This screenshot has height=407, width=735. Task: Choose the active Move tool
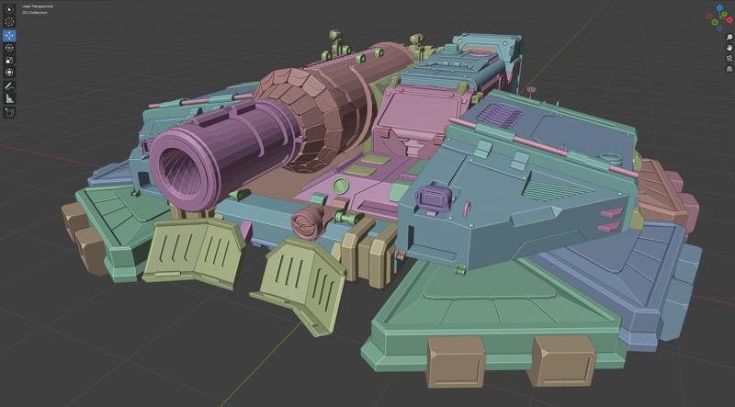(9, 36)
